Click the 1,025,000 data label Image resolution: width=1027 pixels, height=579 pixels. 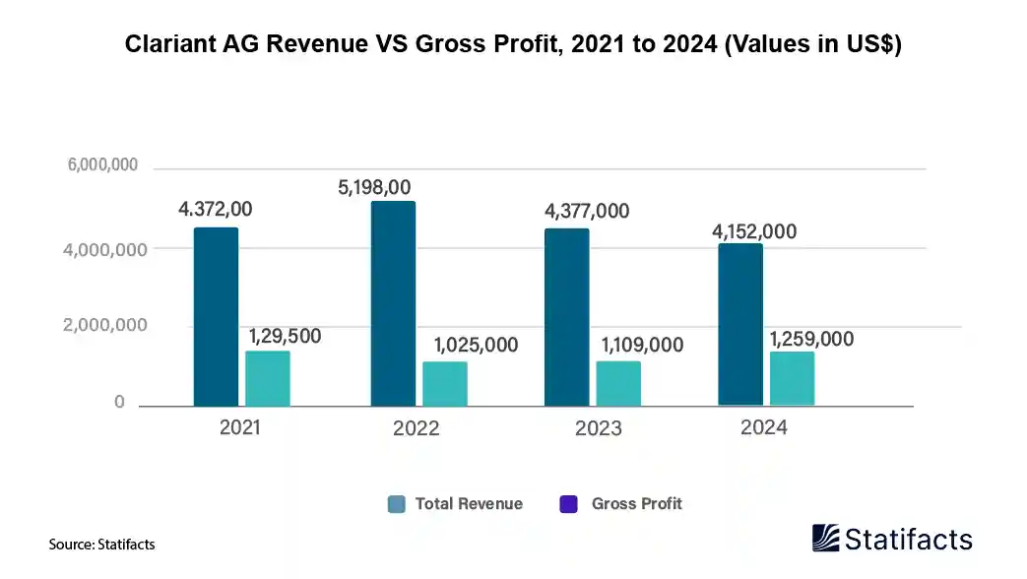tap(477, 345)
